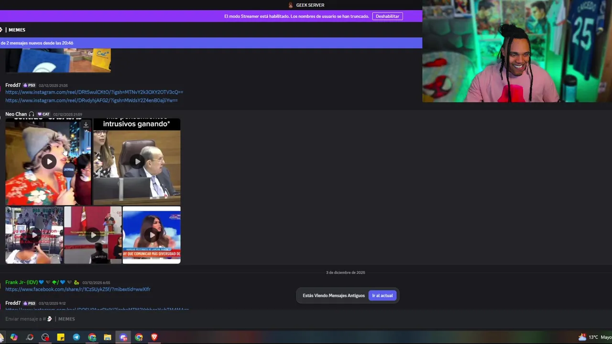
Task: Open the second Instagram reel link from Fredd7
Action: [91, 100]
